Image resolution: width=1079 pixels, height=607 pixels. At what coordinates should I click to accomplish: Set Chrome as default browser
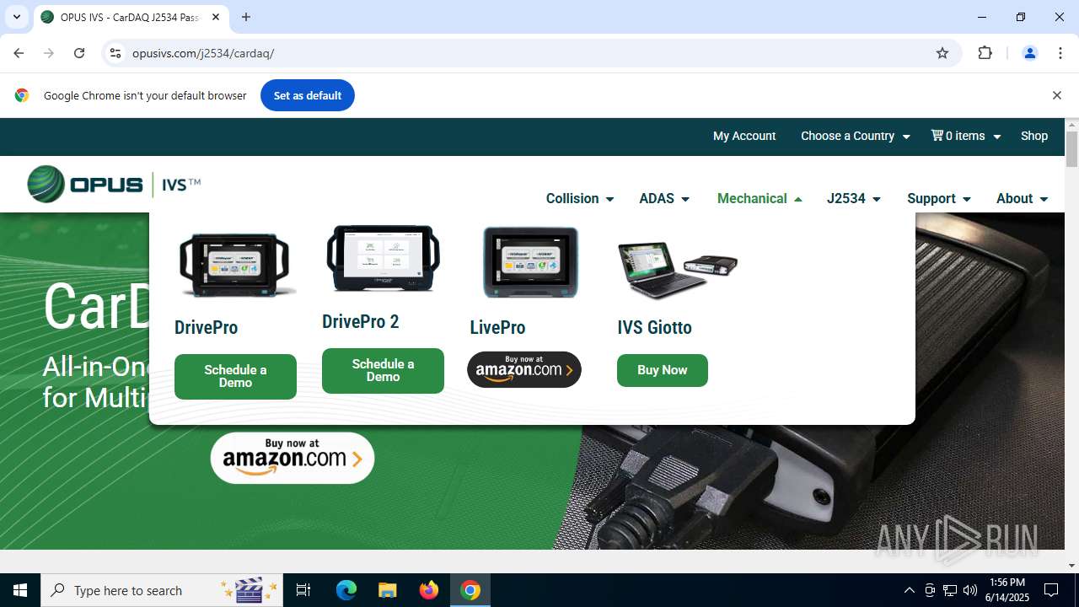coord(308,95)
